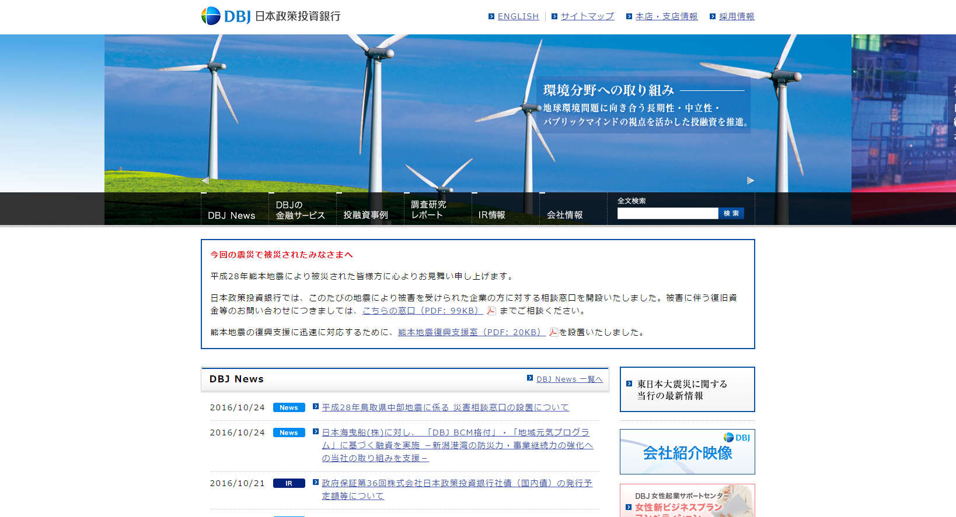956x517 pixels.
Task: Go to IR情報 section
Action: pos(492,215)
